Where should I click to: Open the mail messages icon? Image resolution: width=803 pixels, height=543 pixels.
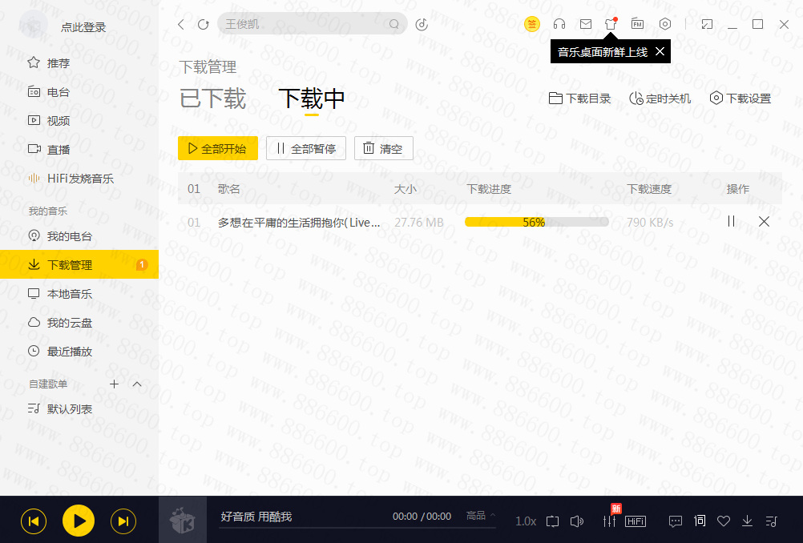pyautogui.click(x=586, y=24)
